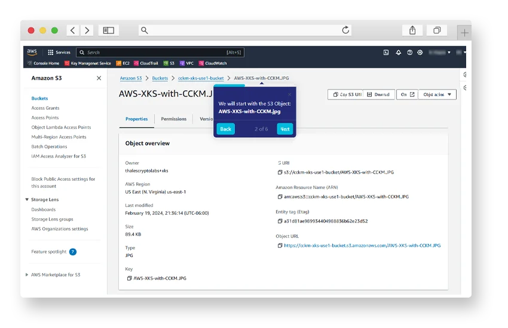Viewport: 508px width, 328px height.
Task: Open the CloudWatch shortcut
Action: 213,63
